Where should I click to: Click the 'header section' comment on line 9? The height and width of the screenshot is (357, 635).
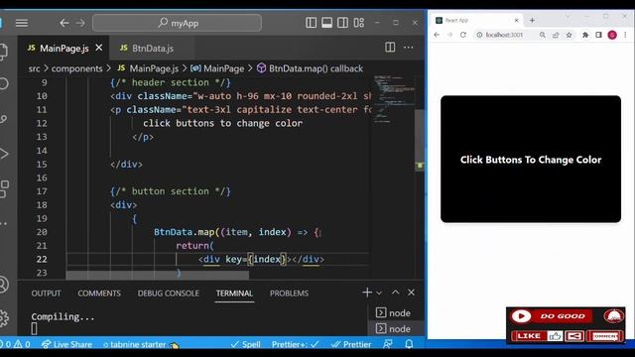(171, 82)
